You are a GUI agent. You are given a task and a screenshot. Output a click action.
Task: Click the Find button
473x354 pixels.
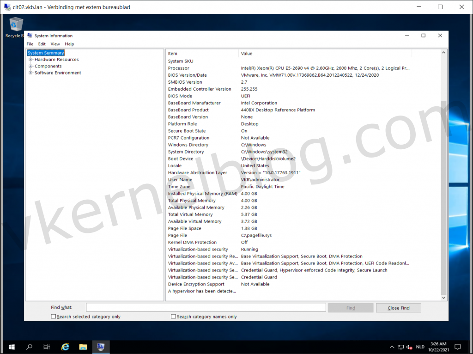351,307
